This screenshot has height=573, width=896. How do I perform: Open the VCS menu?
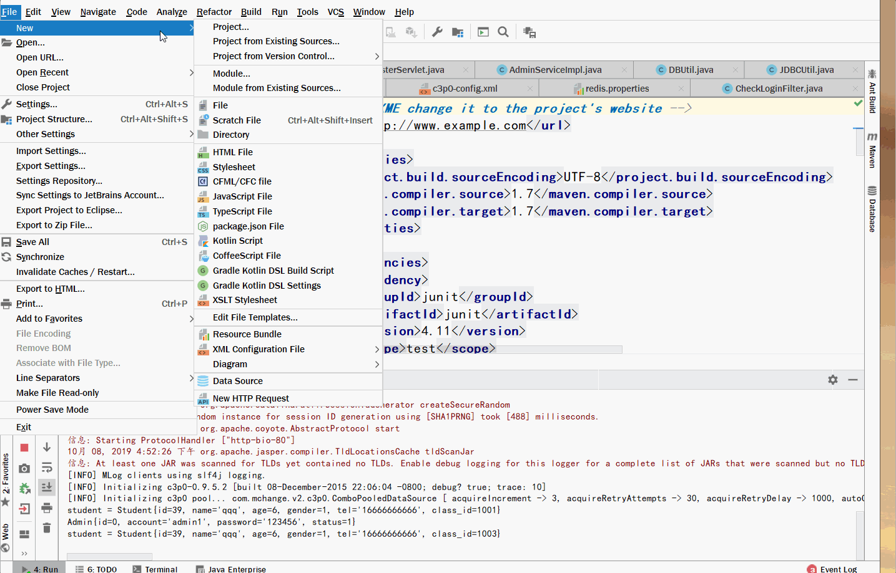click(x=336, y=11)
